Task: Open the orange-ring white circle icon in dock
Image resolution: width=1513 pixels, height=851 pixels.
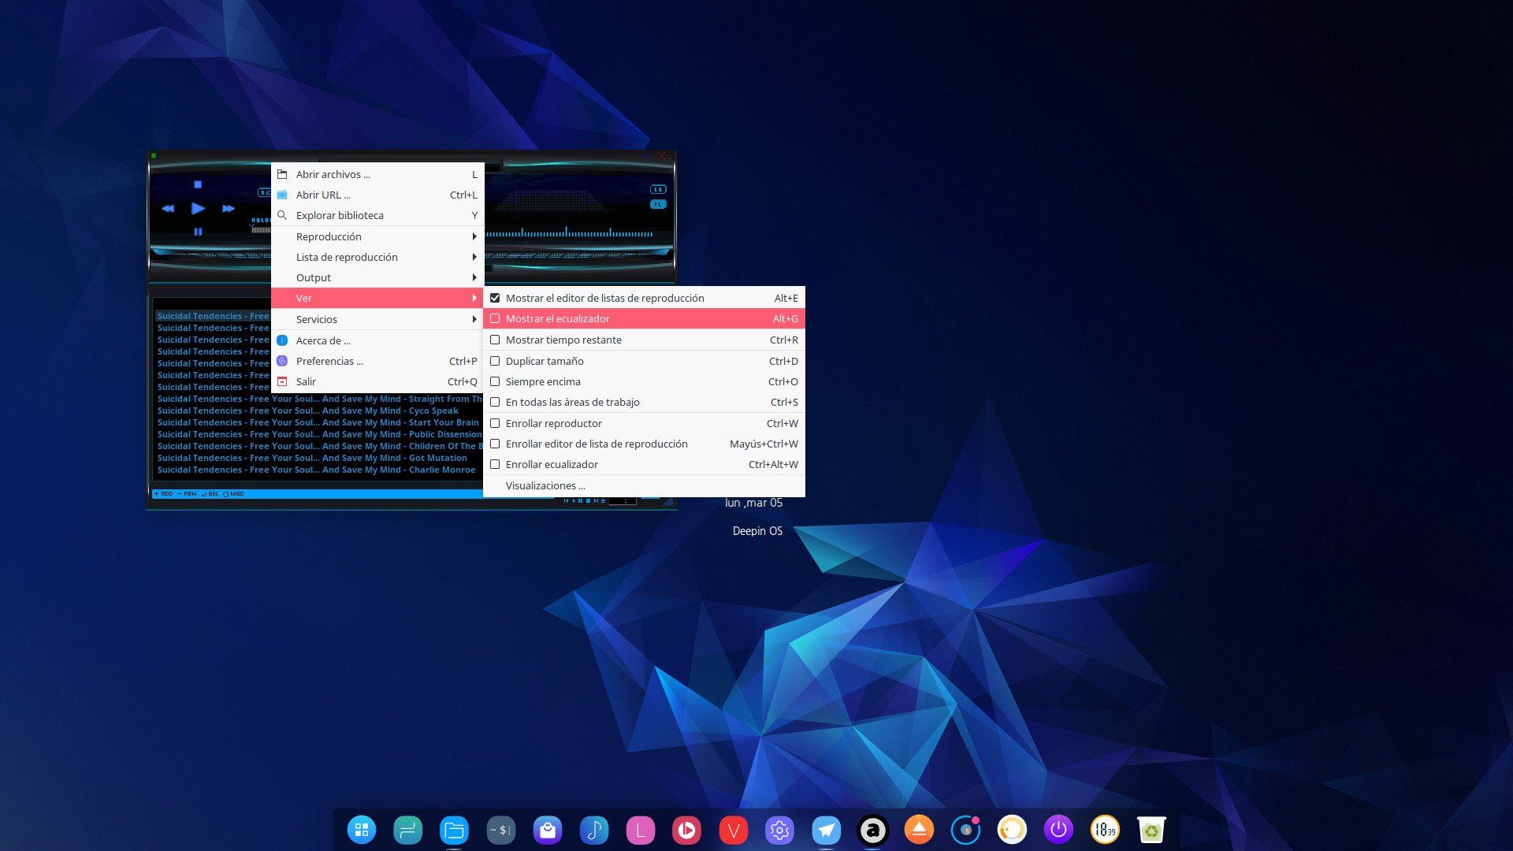Action: click(1012, 830)
